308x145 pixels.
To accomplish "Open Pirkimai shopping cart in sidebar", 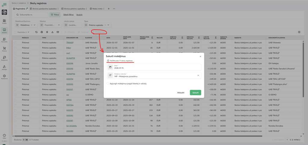I will point(4,49).
